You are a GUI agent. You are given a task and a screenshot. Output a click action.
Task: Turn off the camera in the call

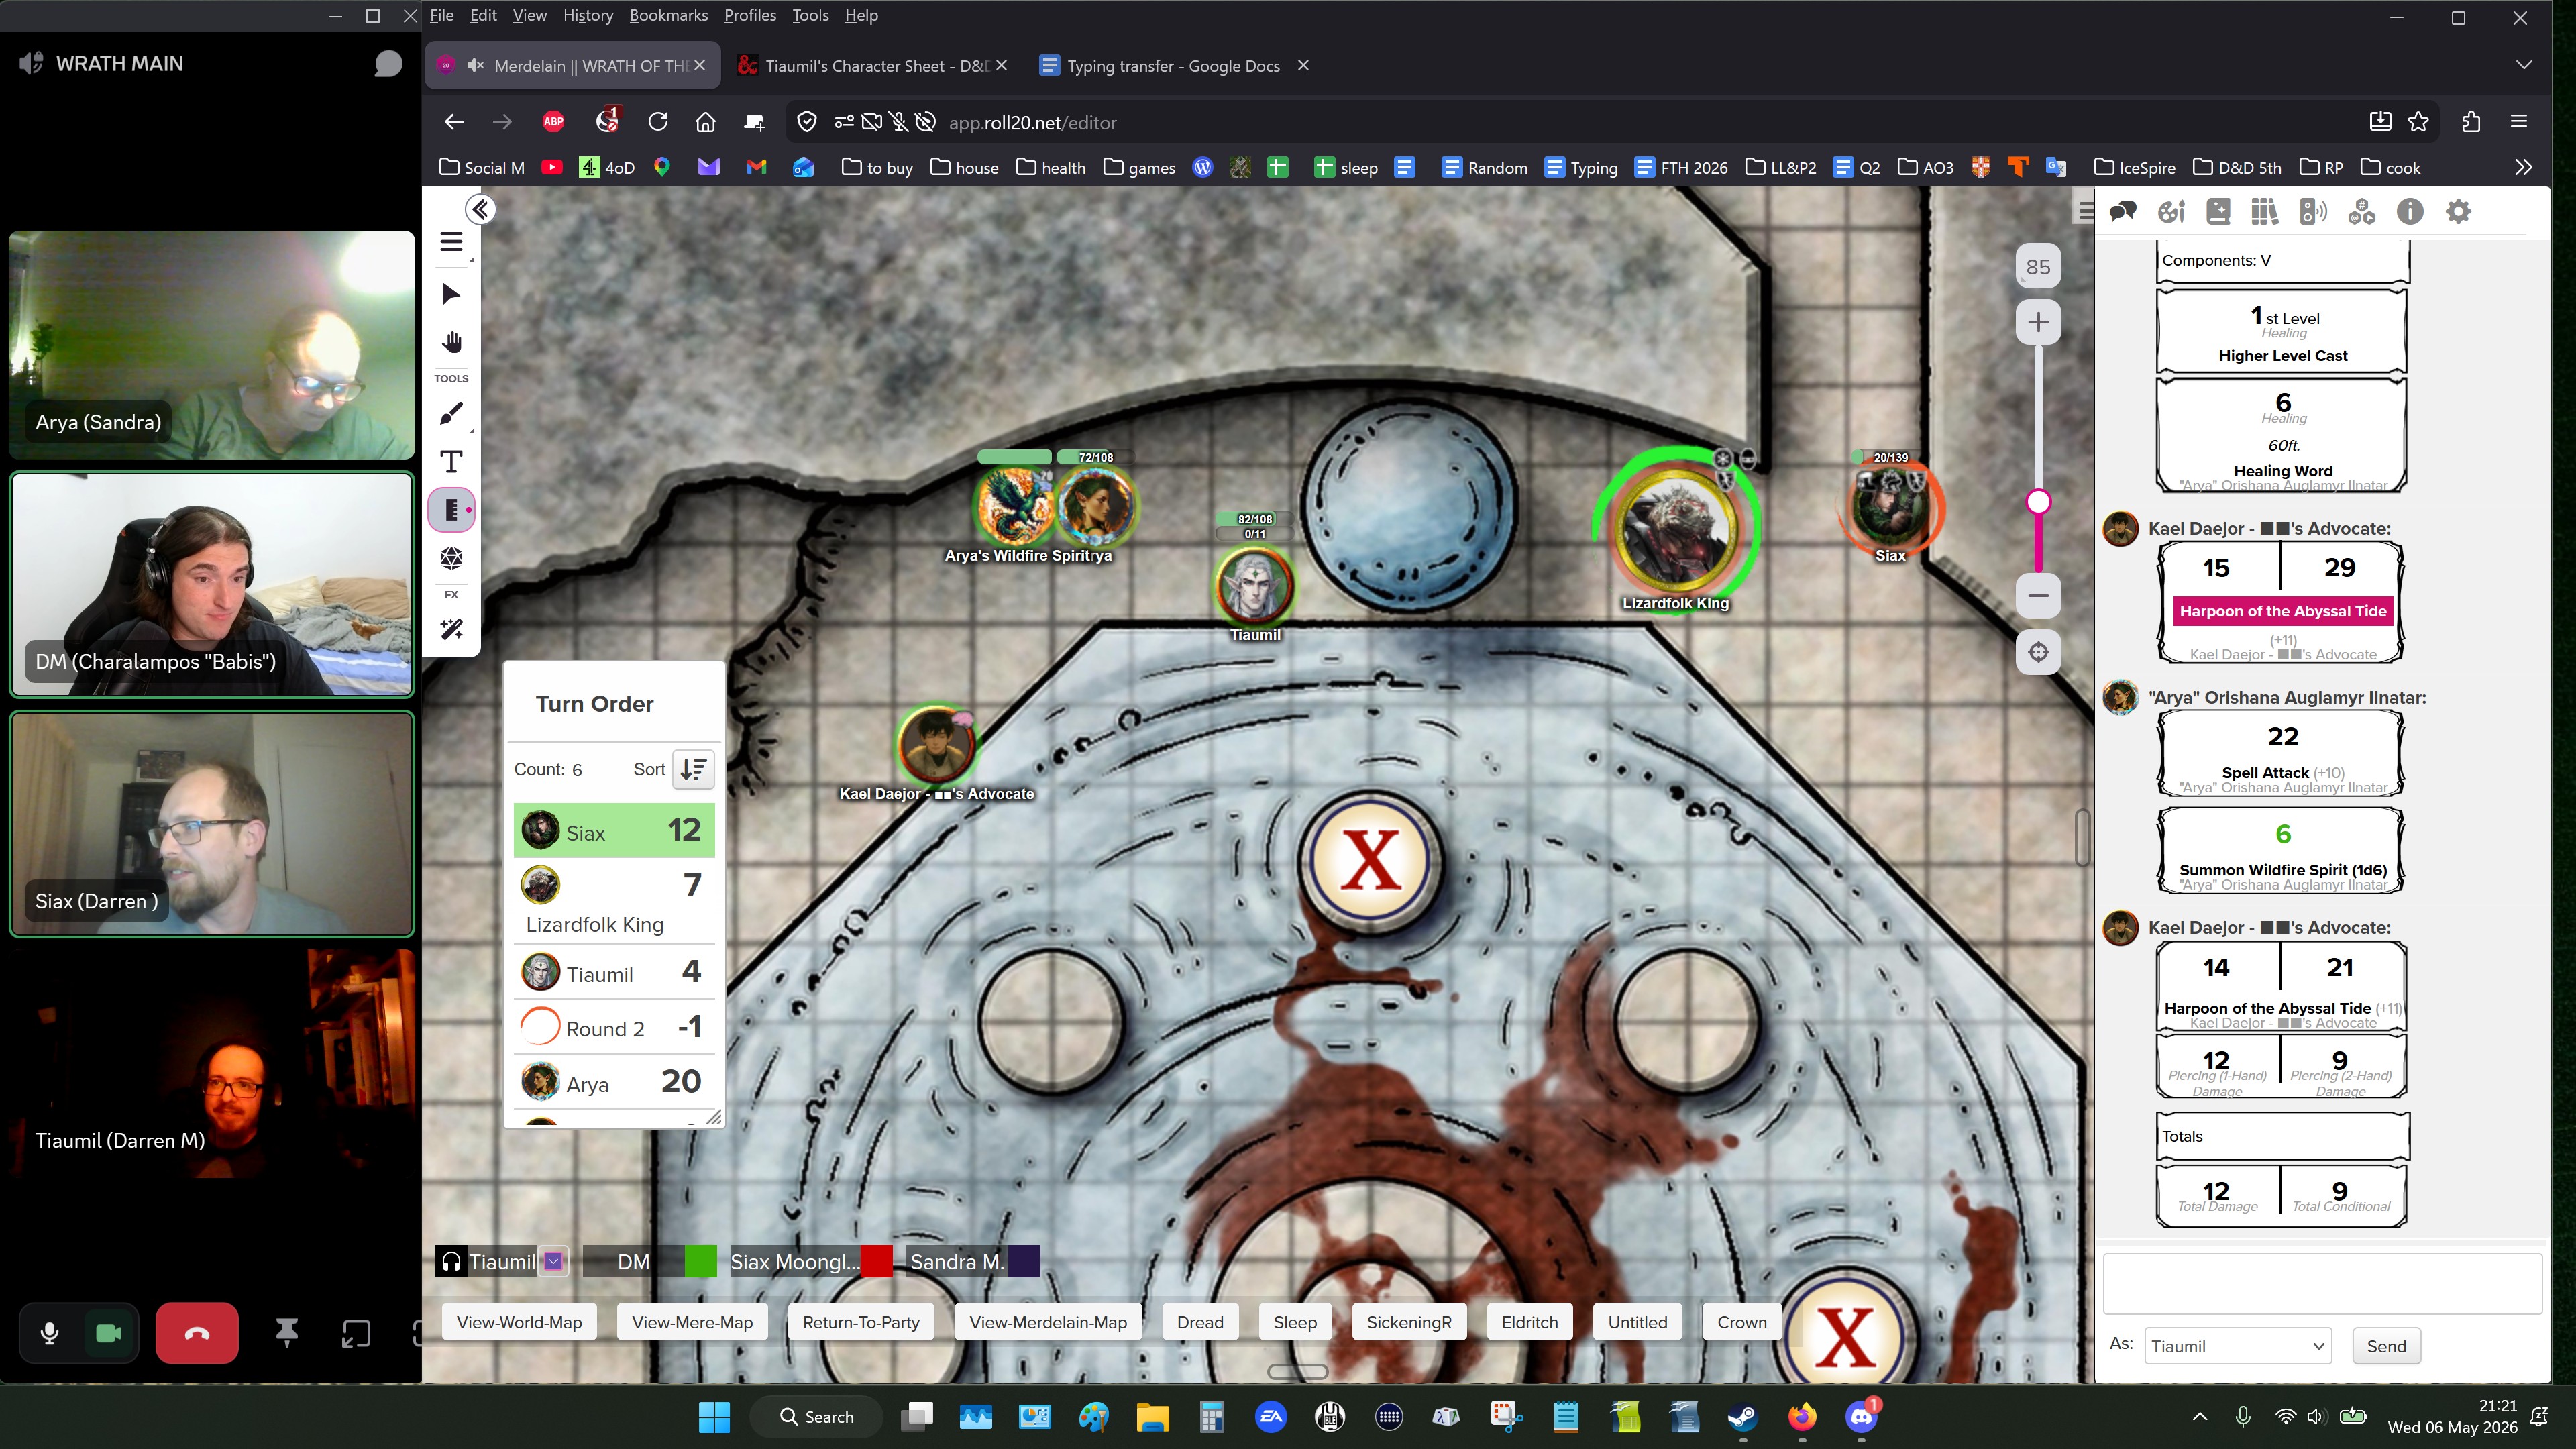[x=108, y=1333]
